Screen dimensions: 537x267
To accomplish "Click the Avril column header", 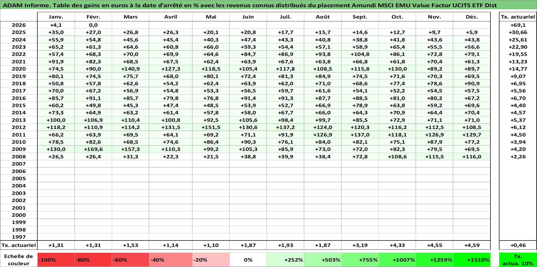I will coord(171,17).
